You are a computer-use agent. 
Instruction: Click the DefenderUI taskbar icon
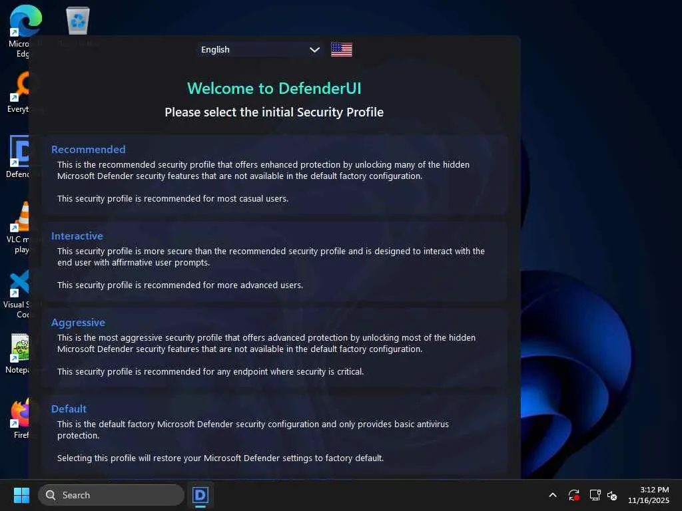click(x=200, y=495)
